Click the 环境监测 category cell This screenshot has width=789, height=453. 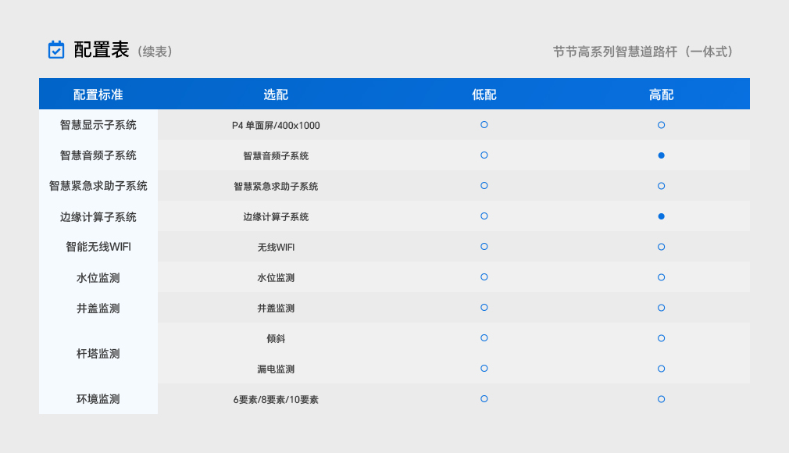pos(98,399)
